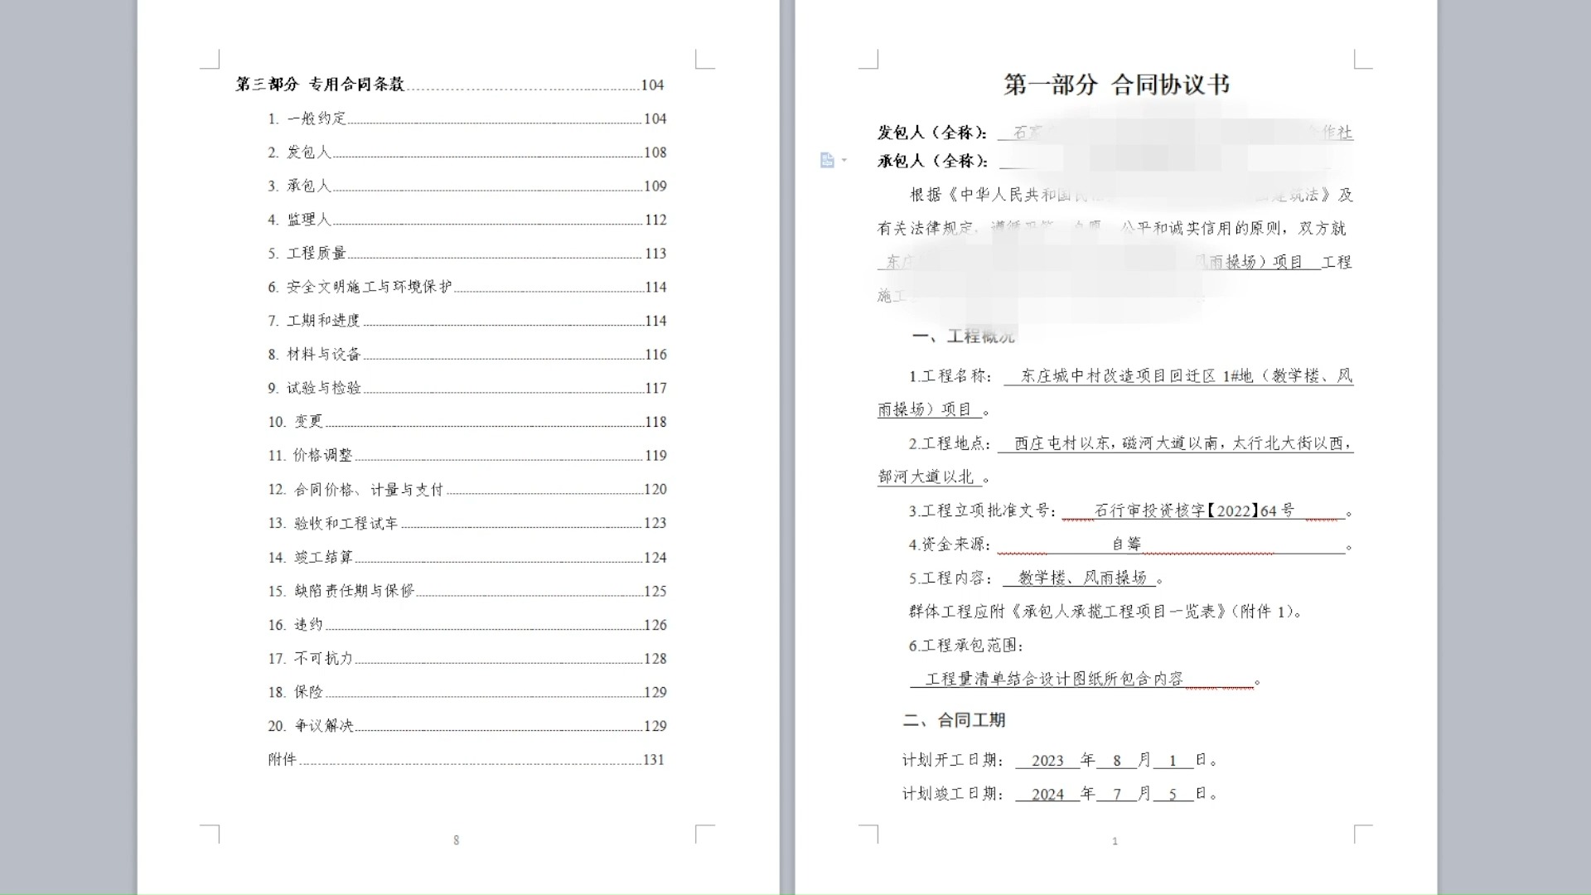Click TOC entry 20. 争议解决
1591x895 pixels.
coord(467,726)
